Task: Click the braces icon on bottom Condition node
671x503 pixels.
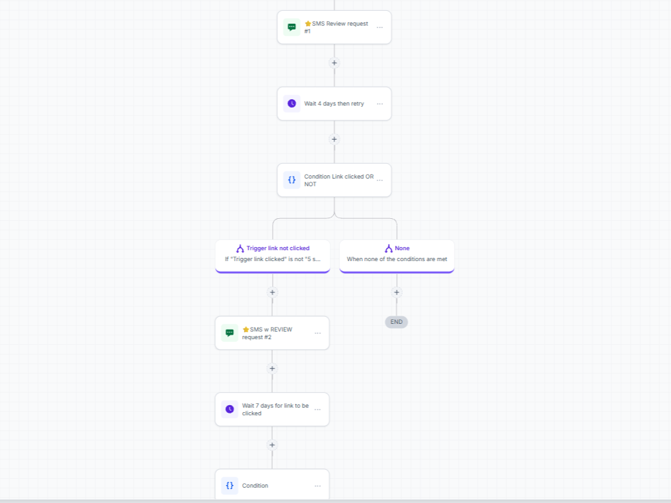Action: coord(229,486)
